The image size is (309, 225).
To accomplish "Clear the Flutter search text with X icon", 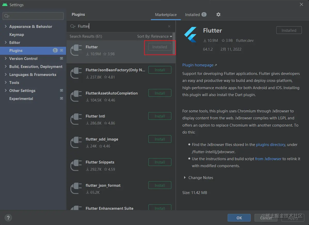I will 169,26.
